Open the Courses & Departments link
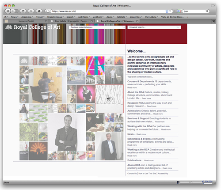This screenshot has width=221, height=190. (141, 81)
